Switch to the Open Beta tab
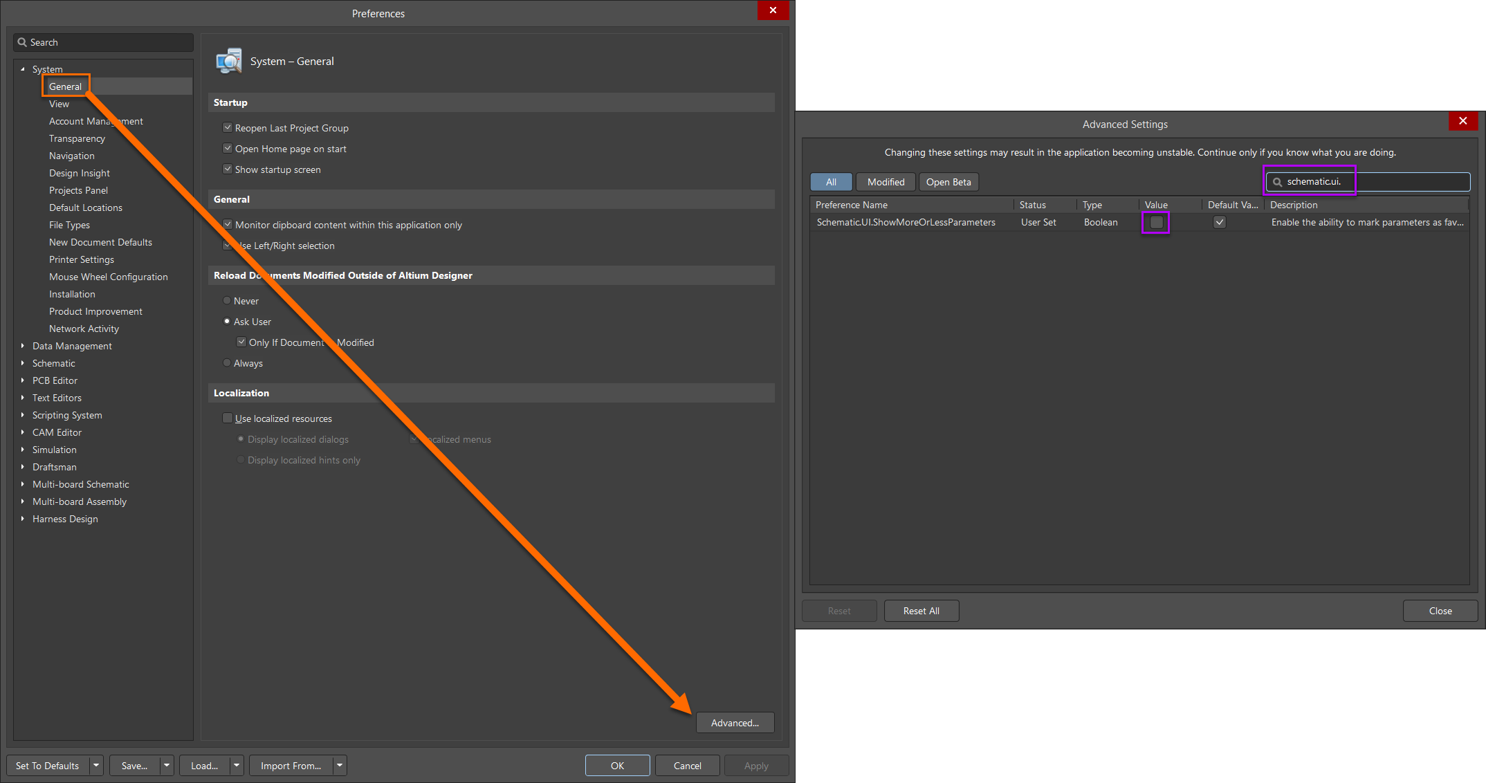 click(x=948, y=182)
